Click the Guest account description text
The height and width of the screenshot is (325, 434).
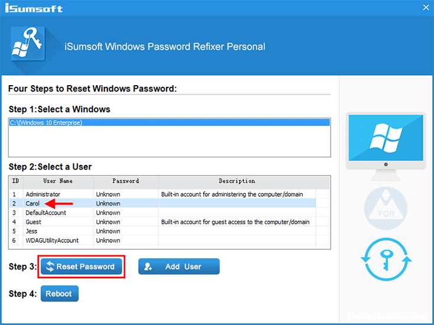pos(235,222)
